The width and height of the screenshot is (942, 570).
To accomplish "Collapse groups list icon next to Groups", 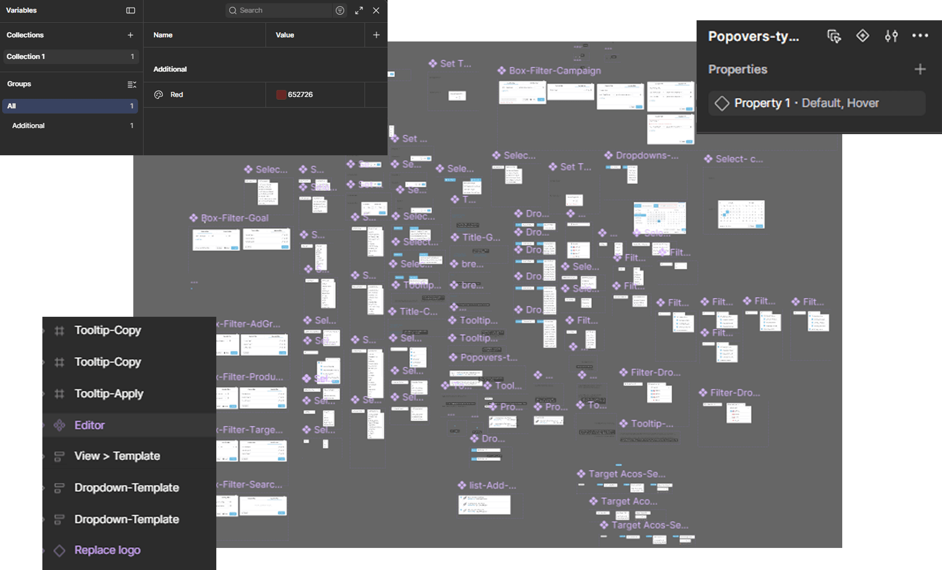I will click(132, 84).
